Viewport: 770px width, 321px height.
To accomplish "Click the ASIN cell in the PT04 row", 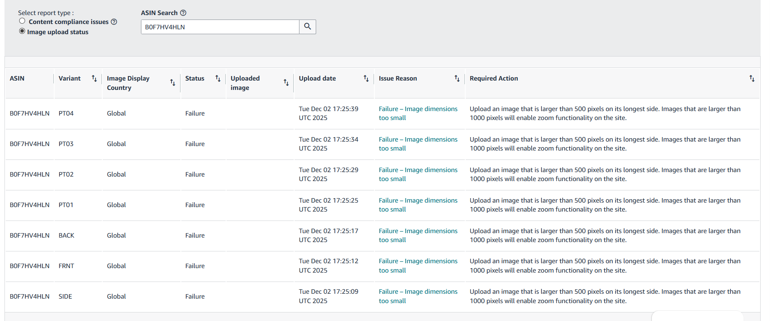I will coord(30,114).
